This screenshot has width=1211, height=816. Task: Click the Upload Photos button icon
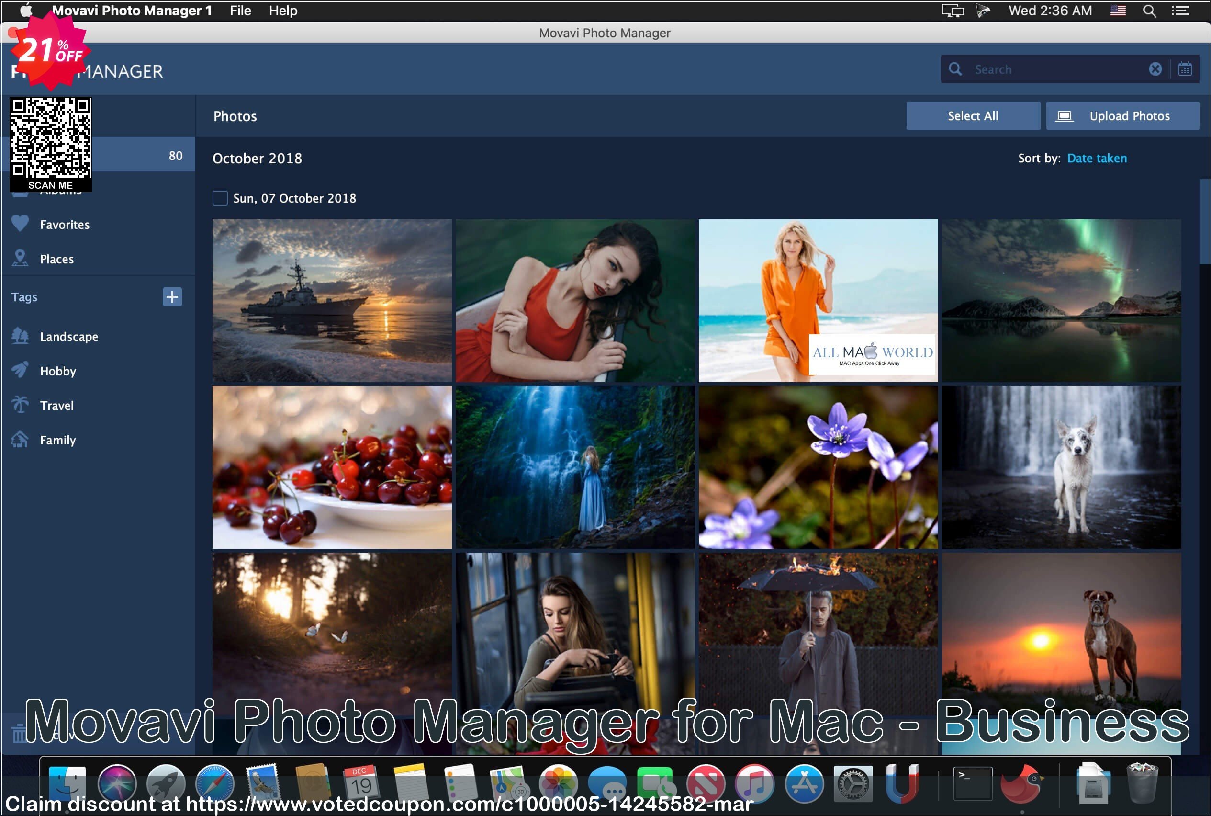click(x=1065, y=116)
